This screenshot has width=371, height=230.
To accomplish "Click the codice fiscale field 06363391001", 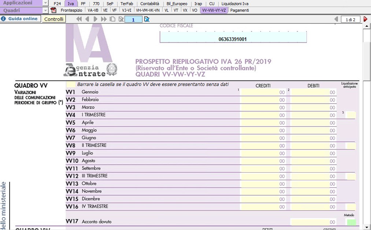I will point(233,37).
